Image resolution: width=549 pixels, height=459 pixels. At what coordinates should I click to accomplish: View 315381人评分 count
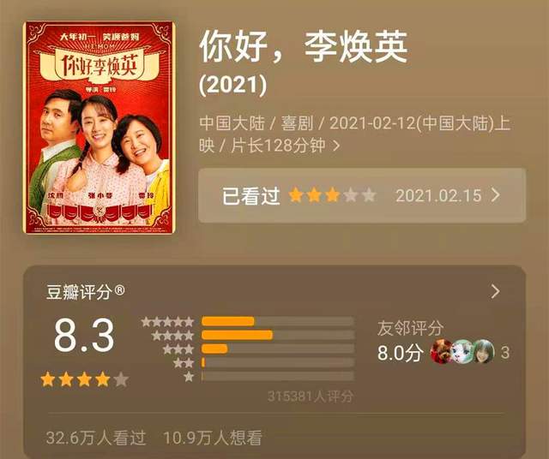tap(311, 396)
